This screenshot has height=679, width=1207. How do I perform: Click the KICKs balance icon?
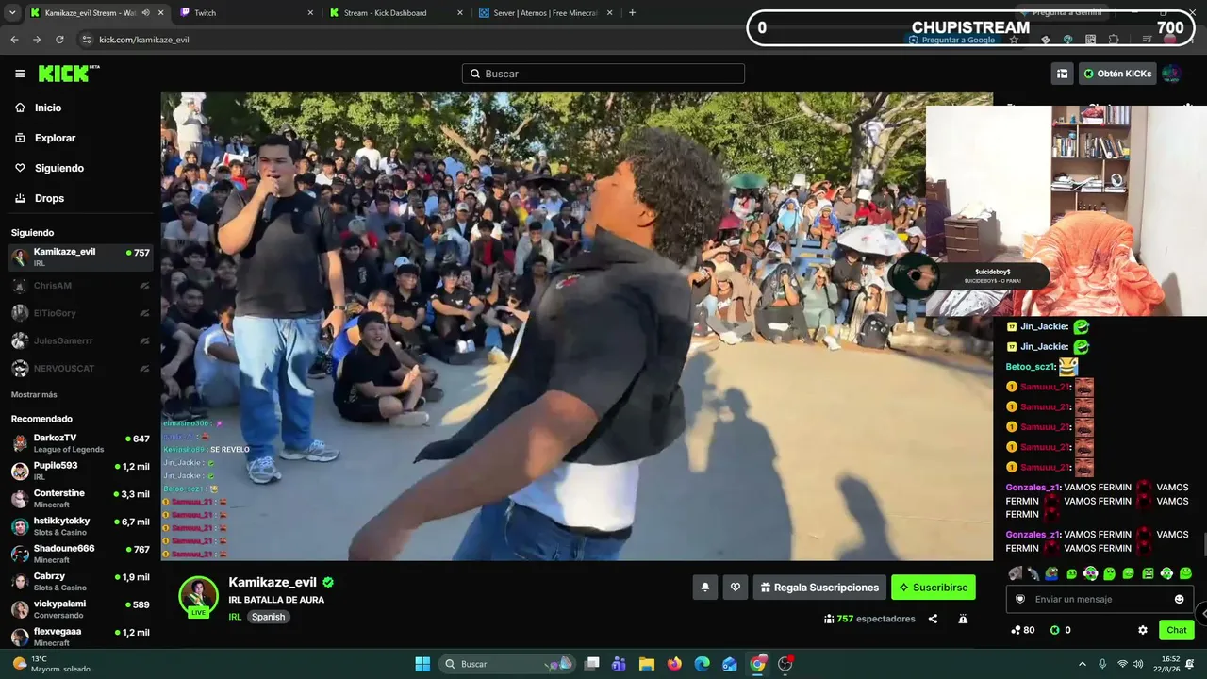click(1055, 630)
